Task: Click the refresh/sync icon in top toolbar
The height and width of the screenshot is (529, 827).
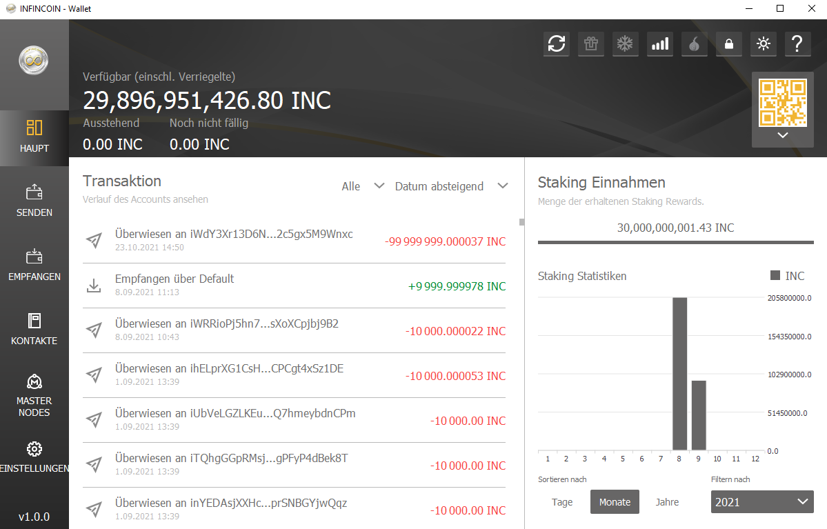Action: click(557, 44)
